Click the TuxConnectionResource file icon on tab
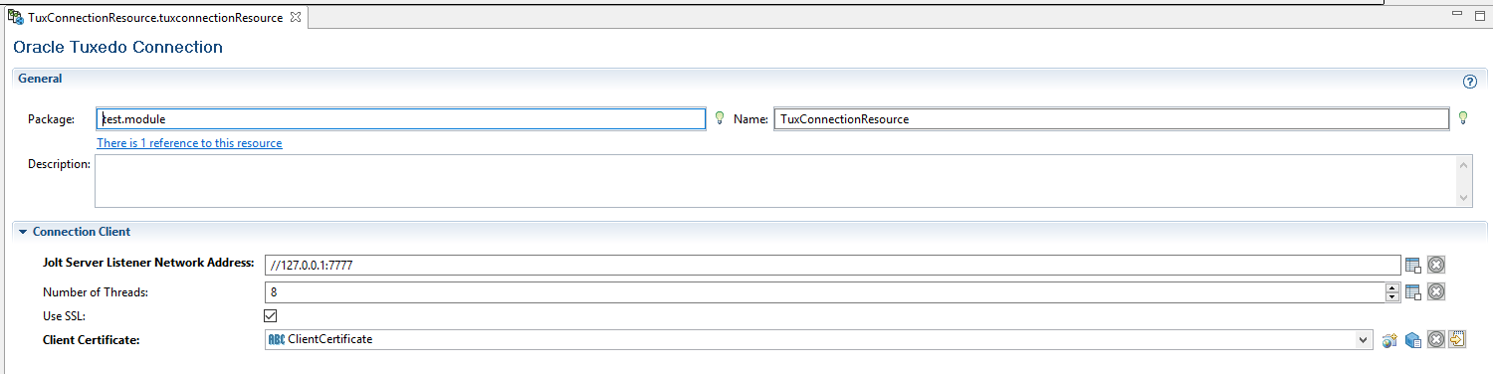The width and height of the screenshot is (1493, 374). point(16,18)
